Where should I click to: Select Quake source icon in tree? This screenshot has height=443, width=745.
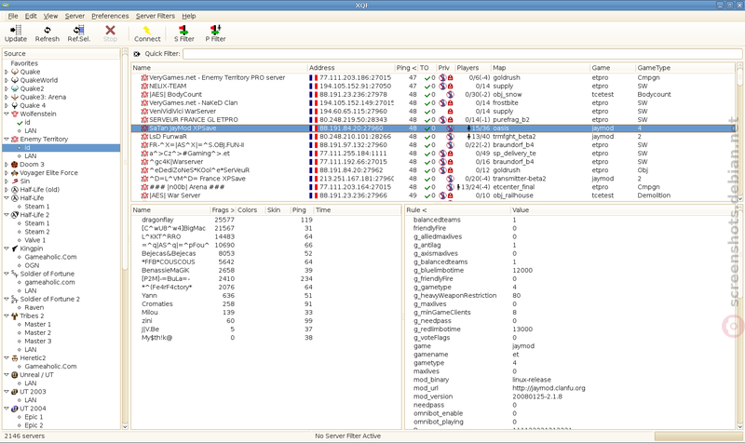(x=15, y=72)
